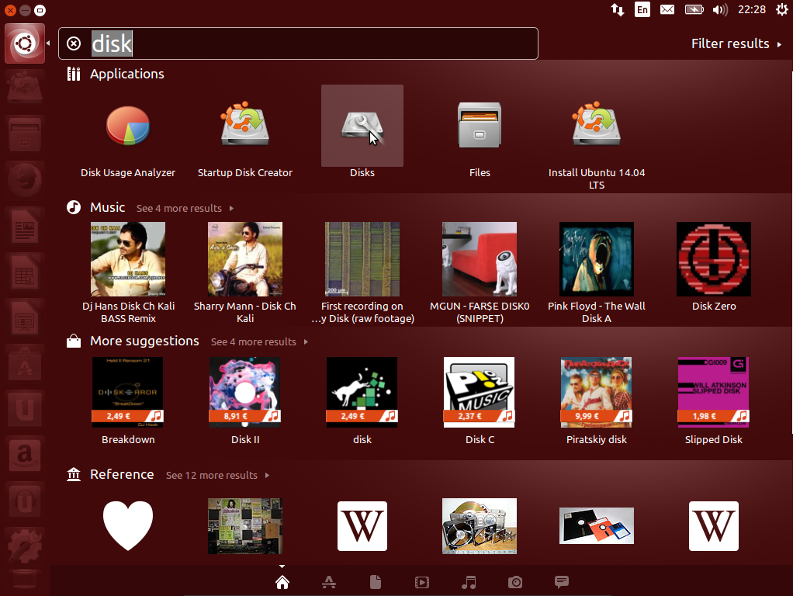Open the Amazon launcher shortcut
The width and height of the screenshot is (793, 596).
(x=24, y=454)
